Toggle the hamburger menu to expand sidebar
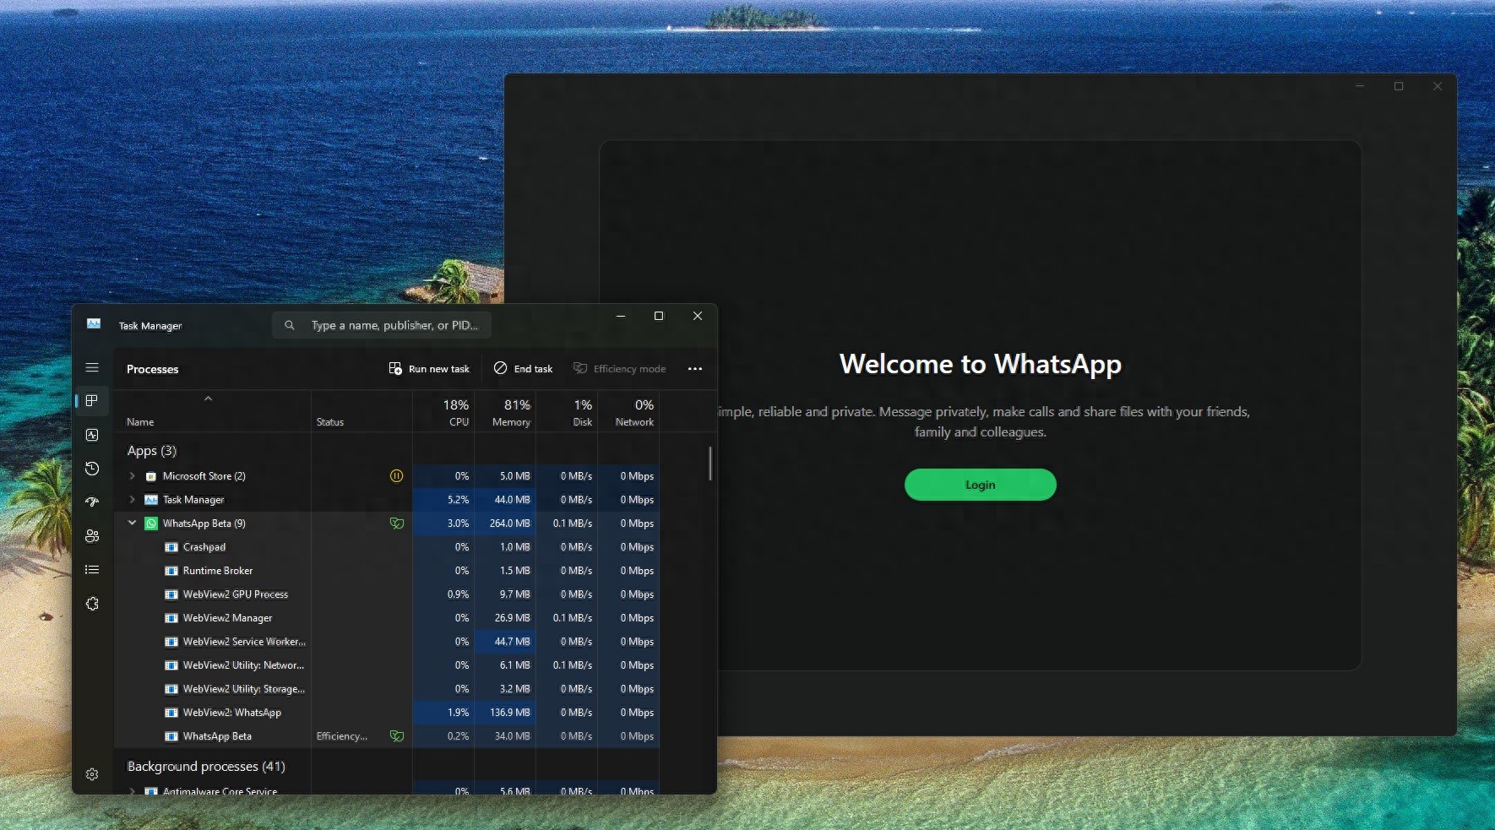This screenshot has height=830, width=1495. coord(92,367)
